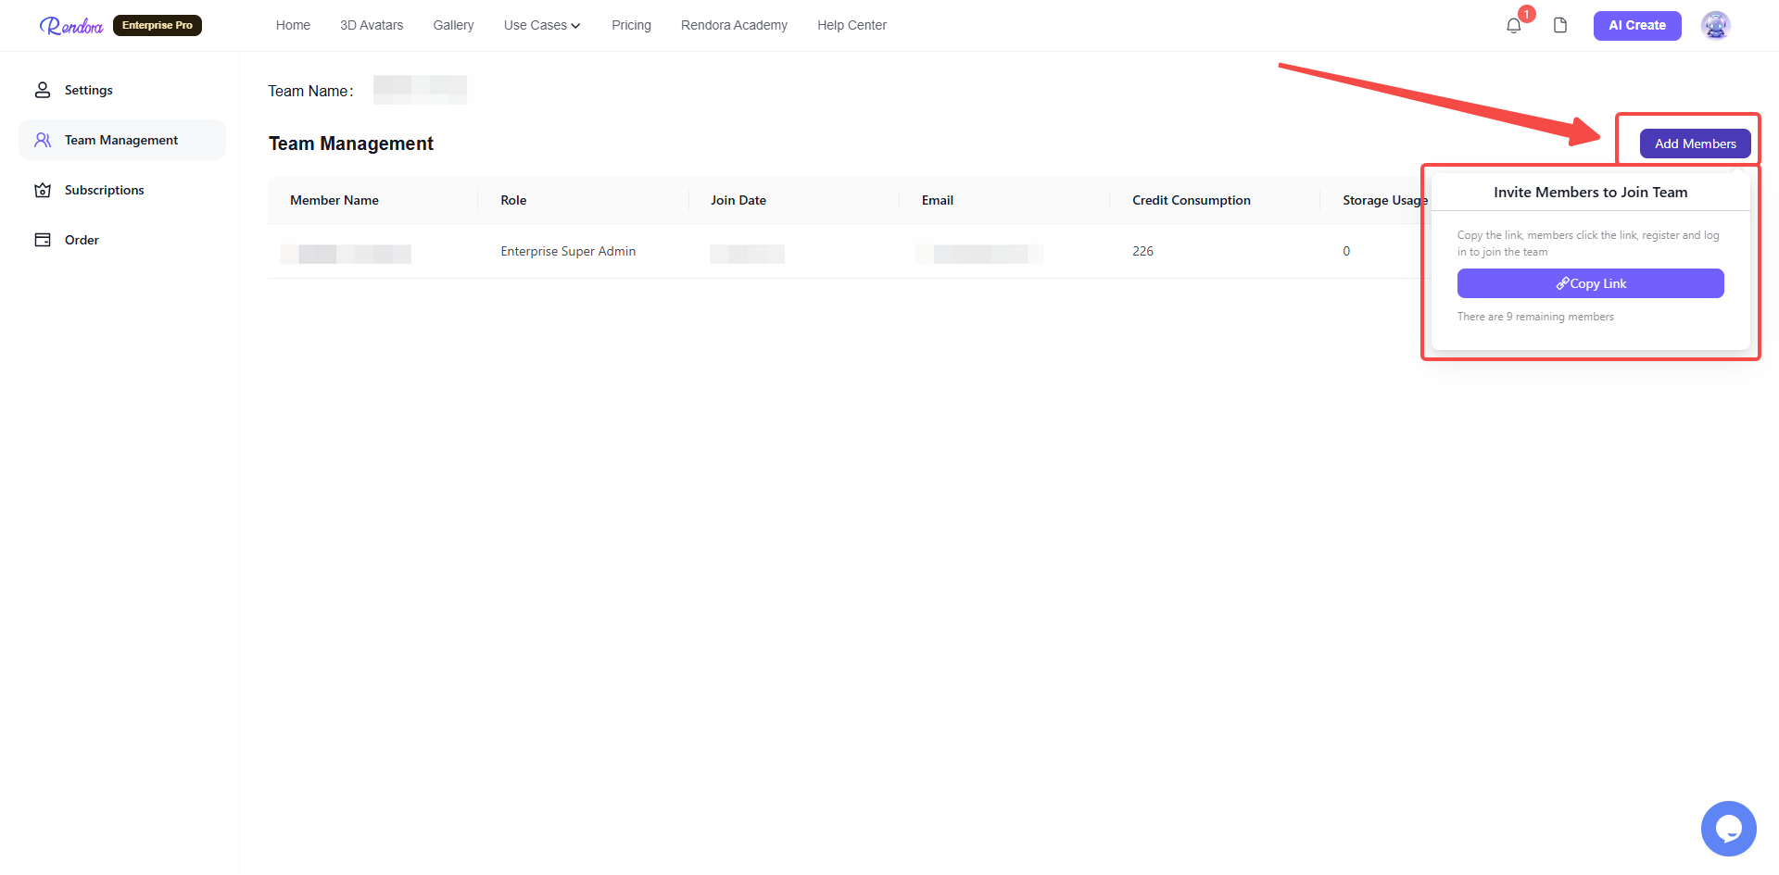
Task: Click the Credit Consumption column header
Action: (1192, 200)
